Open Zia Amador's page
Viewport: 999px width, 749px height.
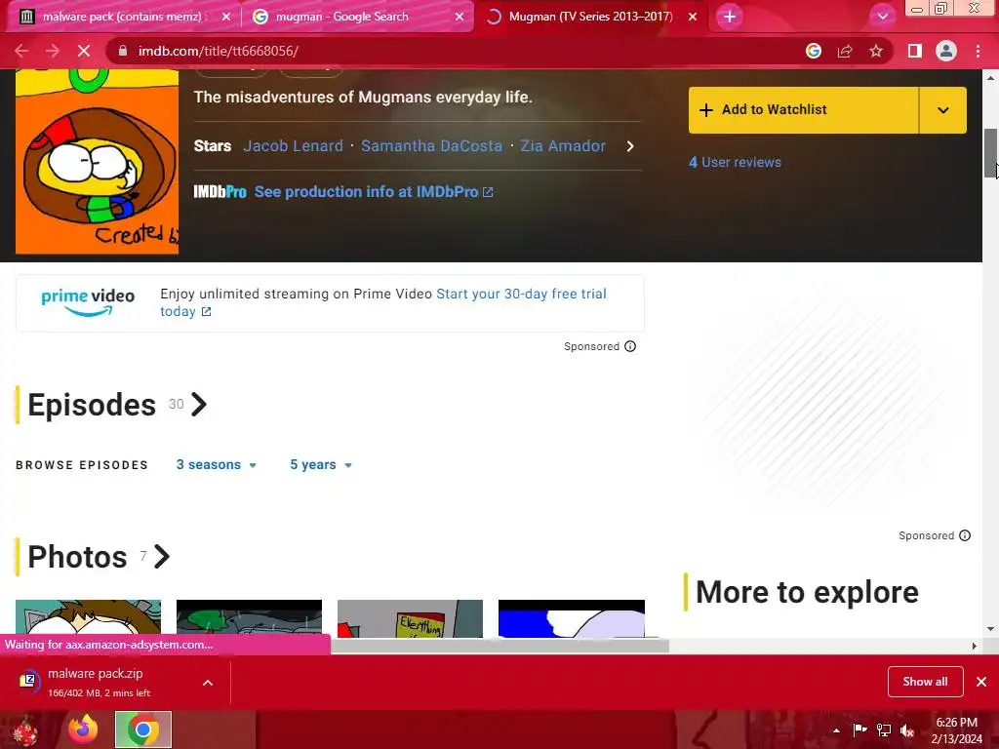[x=563, y=146]
